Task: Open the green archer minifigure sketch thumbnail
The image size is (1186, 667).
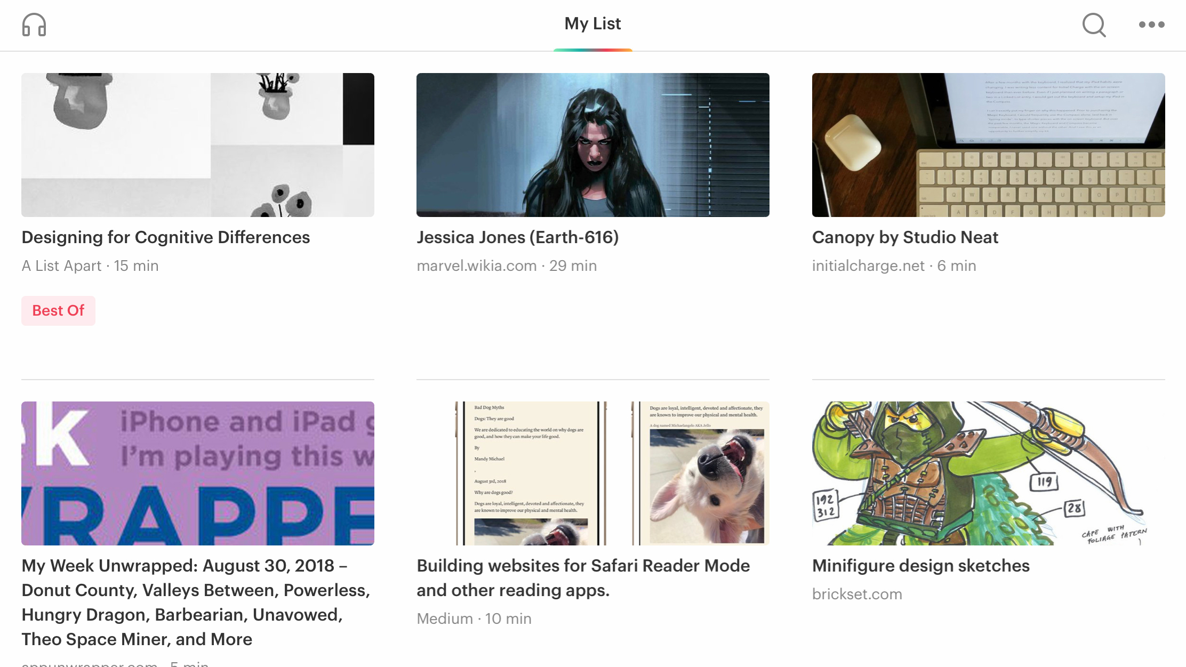Action: pos(988,473)
